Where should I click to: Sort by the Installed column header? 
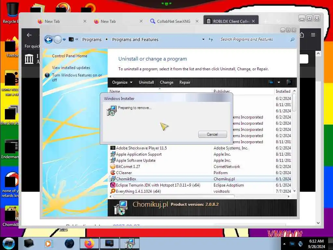tap(283, 91)
